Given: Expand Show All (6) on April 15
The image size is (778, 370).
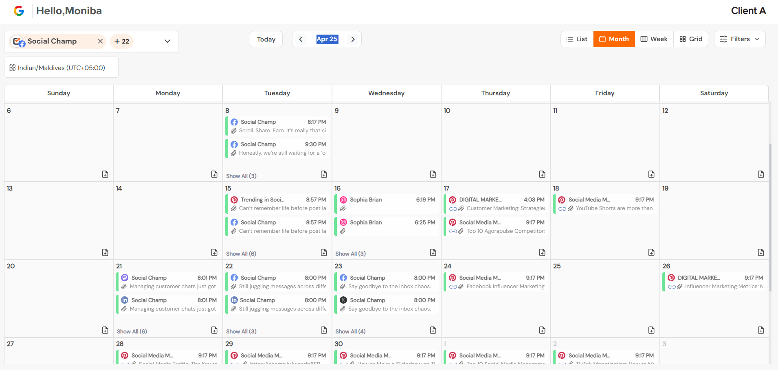Looking at the screenshot, I should (x=241, y=254).
